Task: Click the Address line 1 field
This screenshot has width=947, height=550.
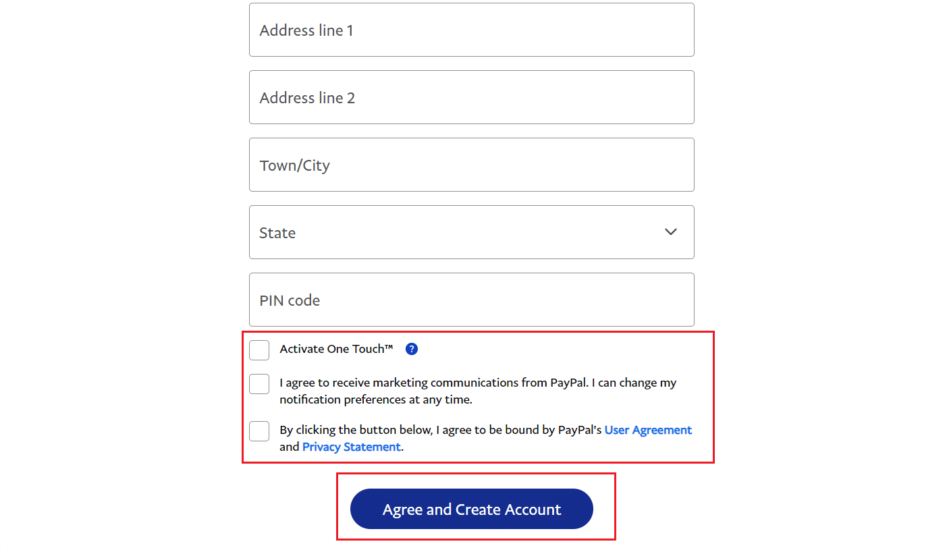Action: coord(471,30)
